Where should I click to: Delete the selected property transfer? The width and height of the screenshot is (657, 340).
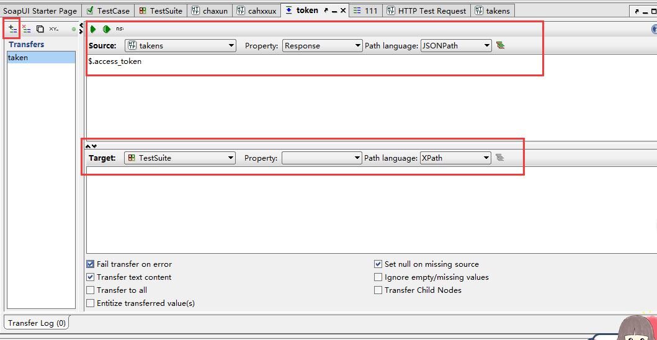click(x=27, y=29)
